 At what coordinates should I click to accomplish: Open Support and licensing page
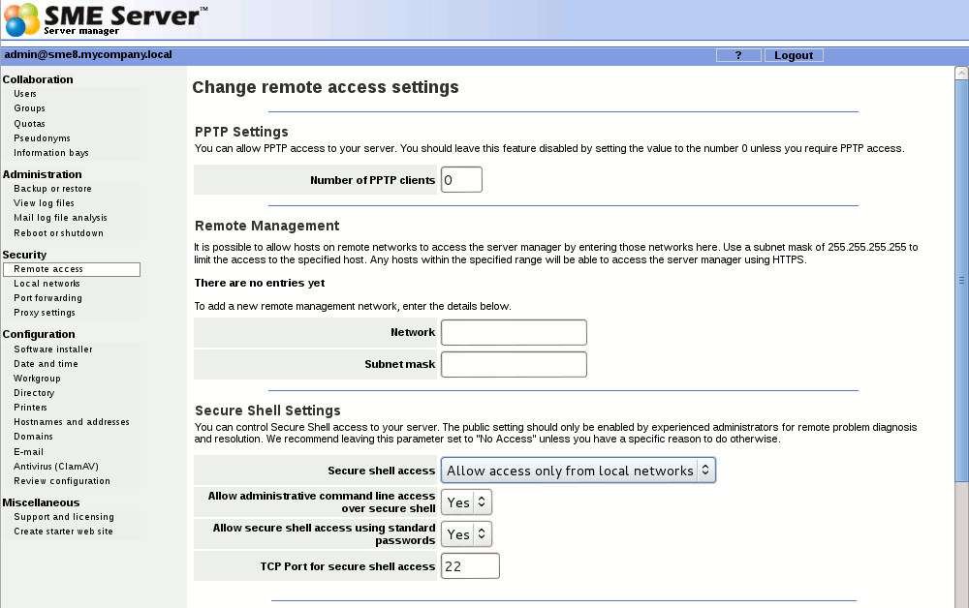click(x=64, y=517)
